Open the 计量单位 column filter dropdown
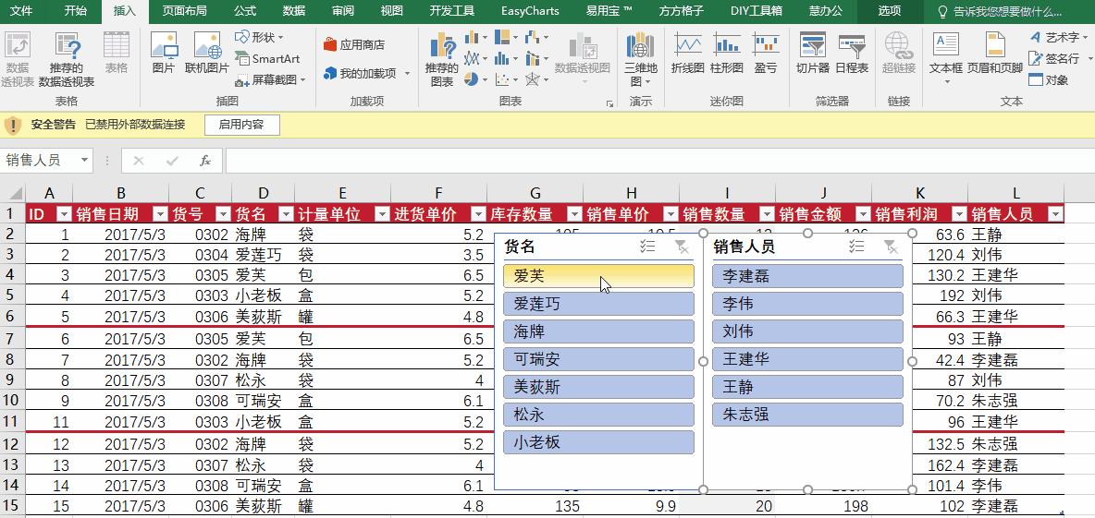 click(382, 215)
